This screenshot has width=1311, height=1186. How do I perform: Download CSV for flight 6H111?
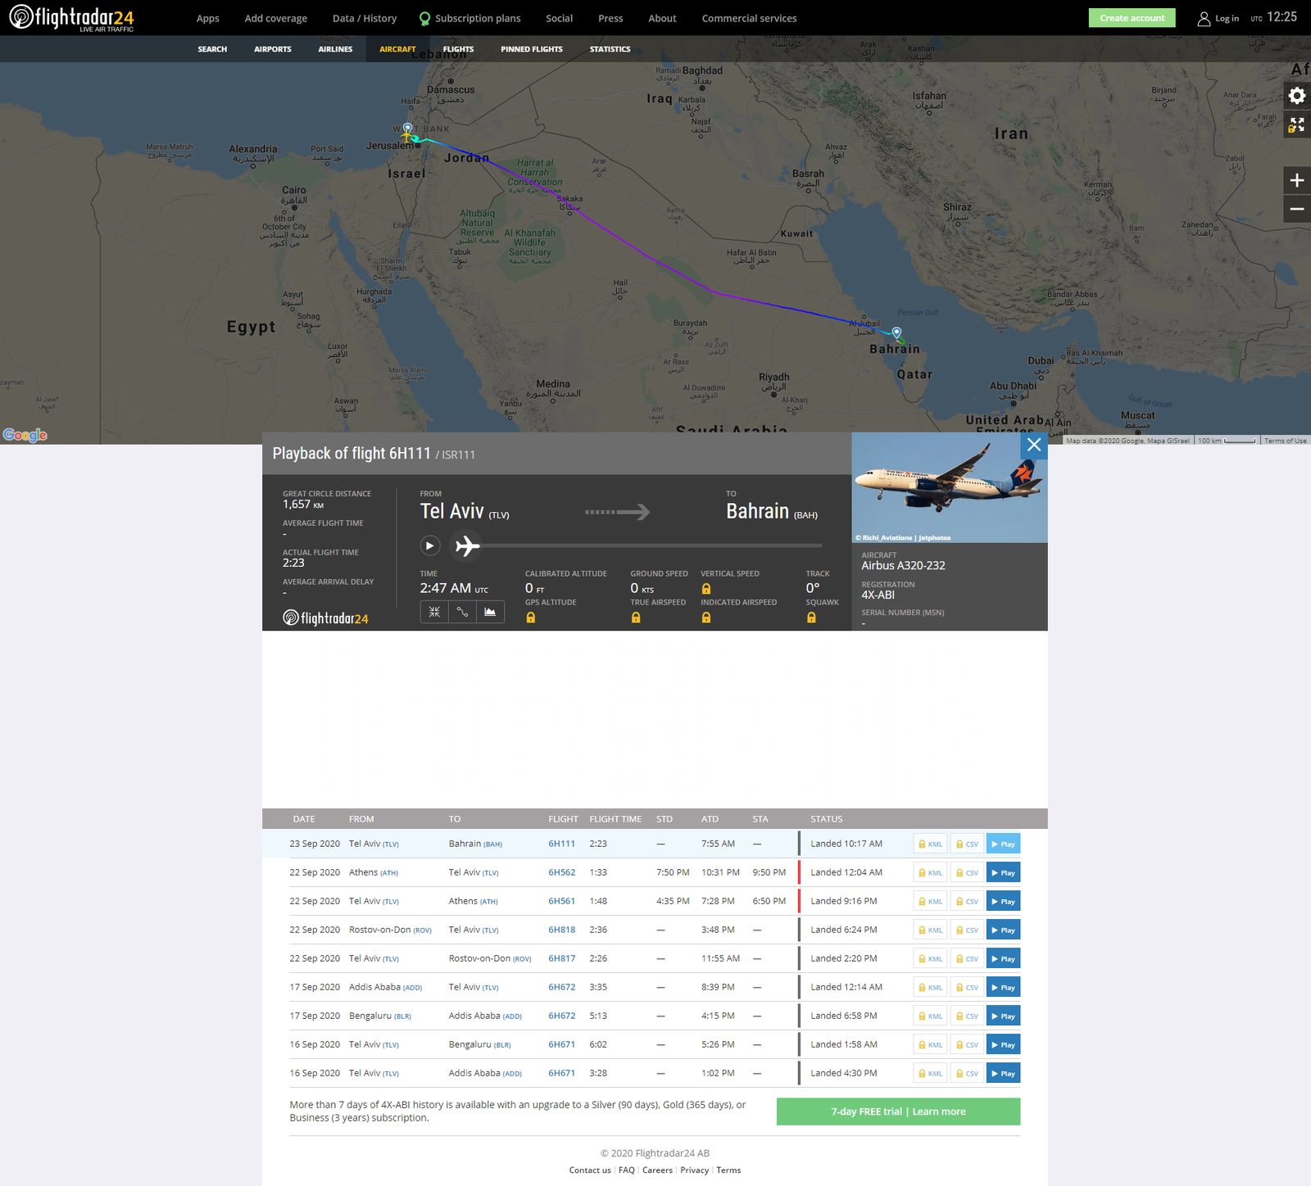[x=967, y=844]
